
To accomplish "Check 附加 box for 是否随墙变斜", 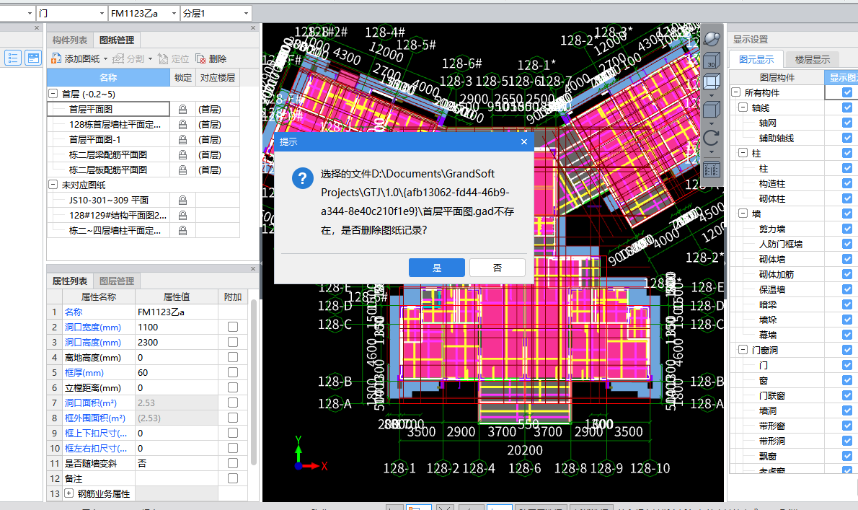I will coord(233,463).
